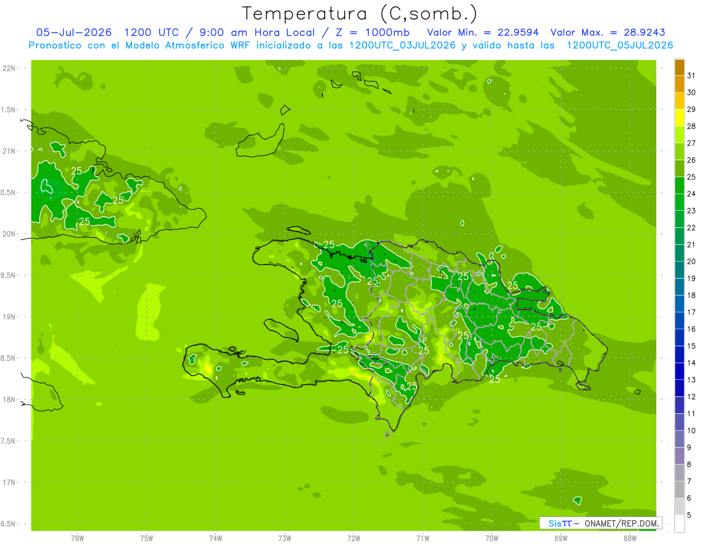Click the '20N' latitude label
Viewport: 707px width, 546px height.
(x=10, y=234)
